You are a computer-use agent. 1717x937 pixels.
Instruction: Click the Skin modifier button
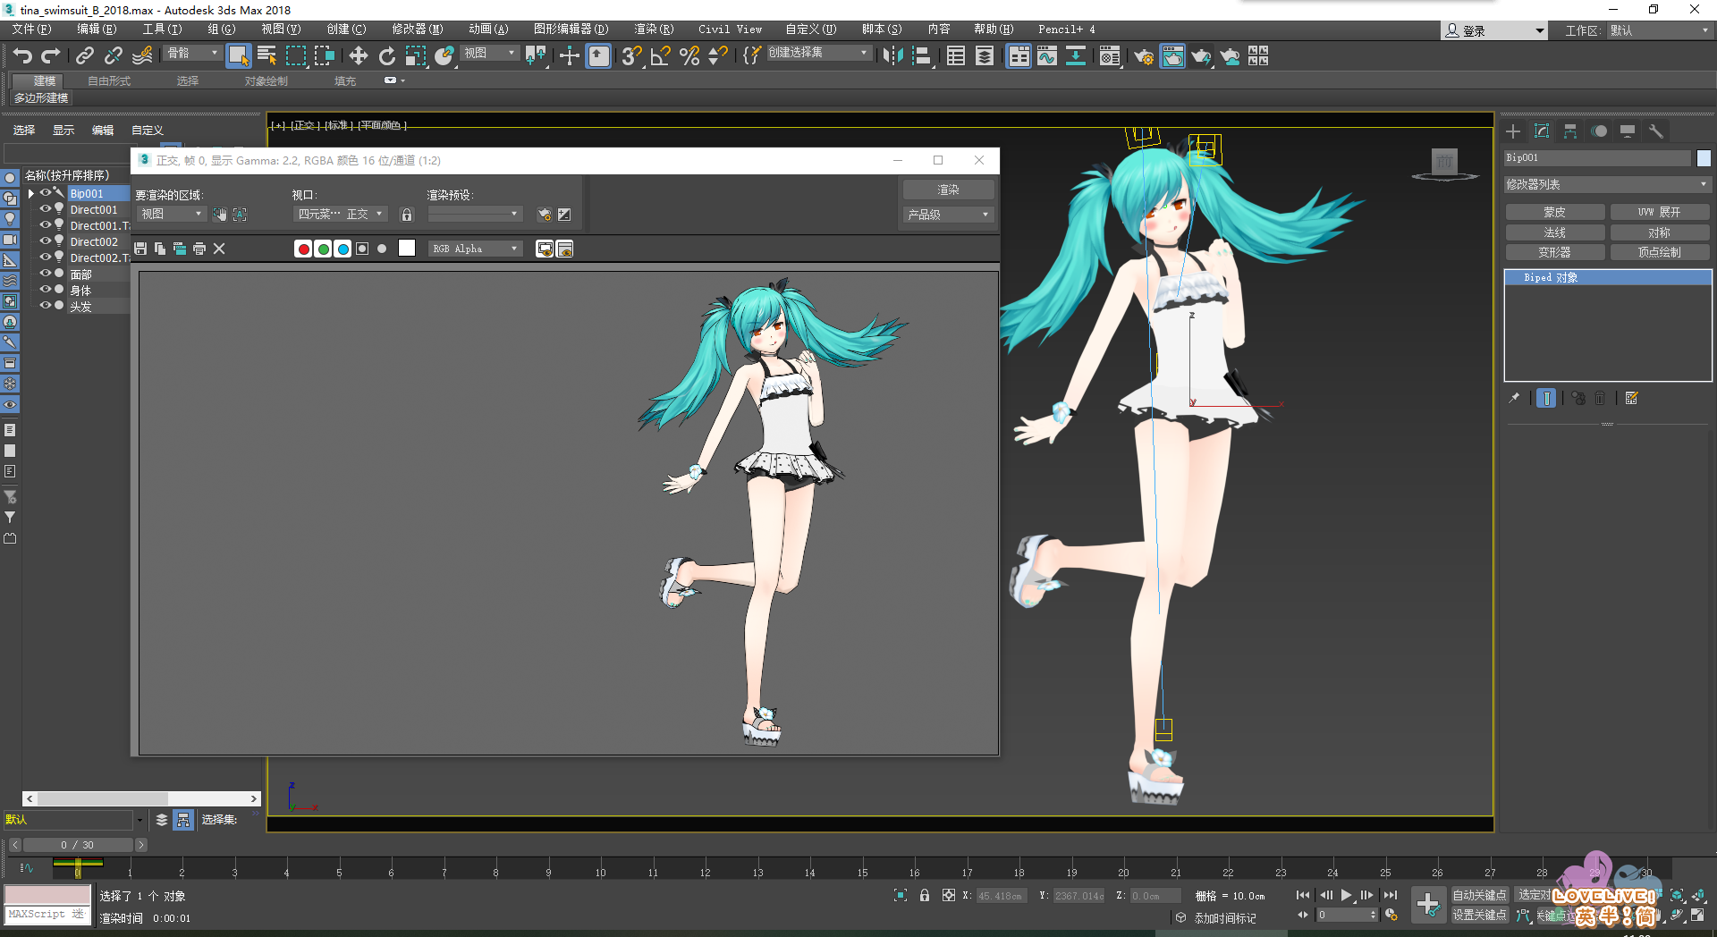[1554, 212]
